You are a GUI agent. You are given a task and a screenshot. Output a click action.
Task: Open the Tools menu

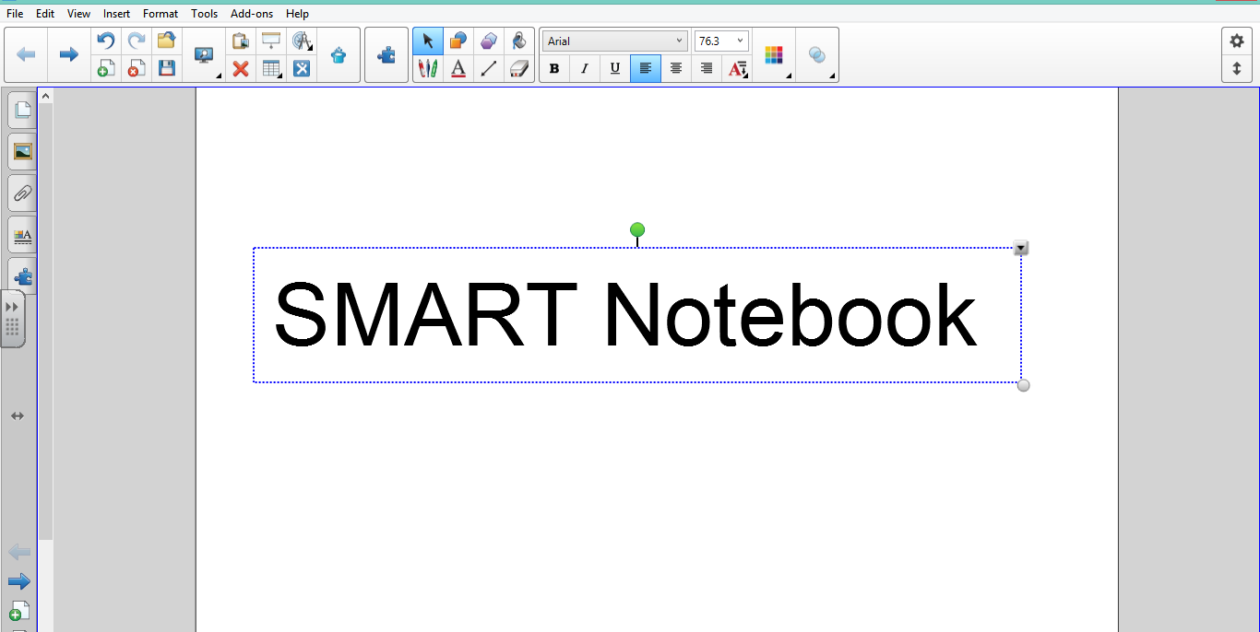205,14
